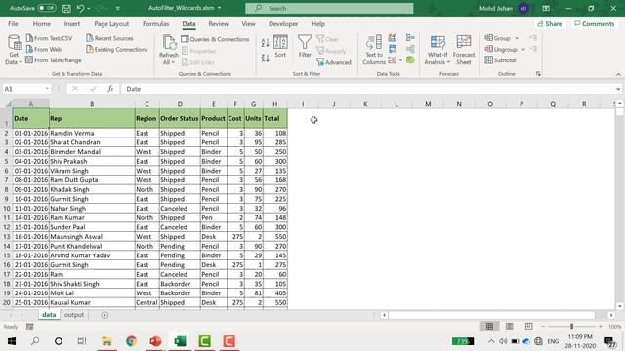This screenshot has height=351, width=625.
Task: Open Advanced filter options
Action: click(x=334, y=62)
